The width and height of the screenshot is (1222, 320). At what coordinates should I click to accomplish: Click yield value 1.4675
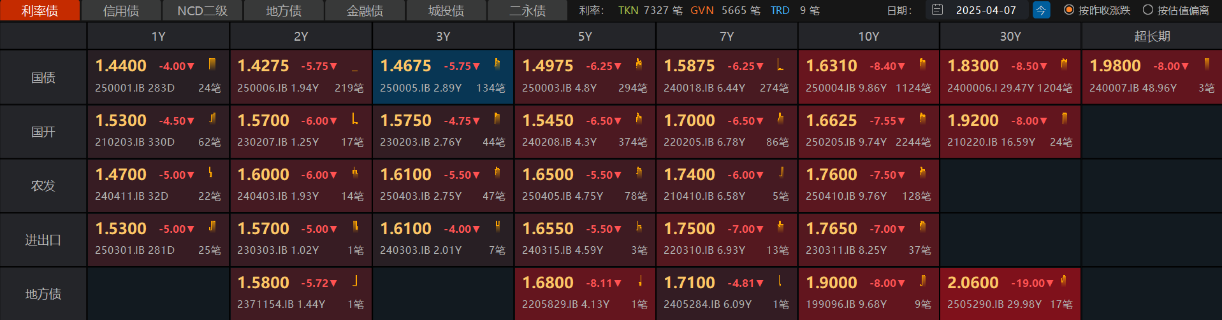(x=406, y=66)
